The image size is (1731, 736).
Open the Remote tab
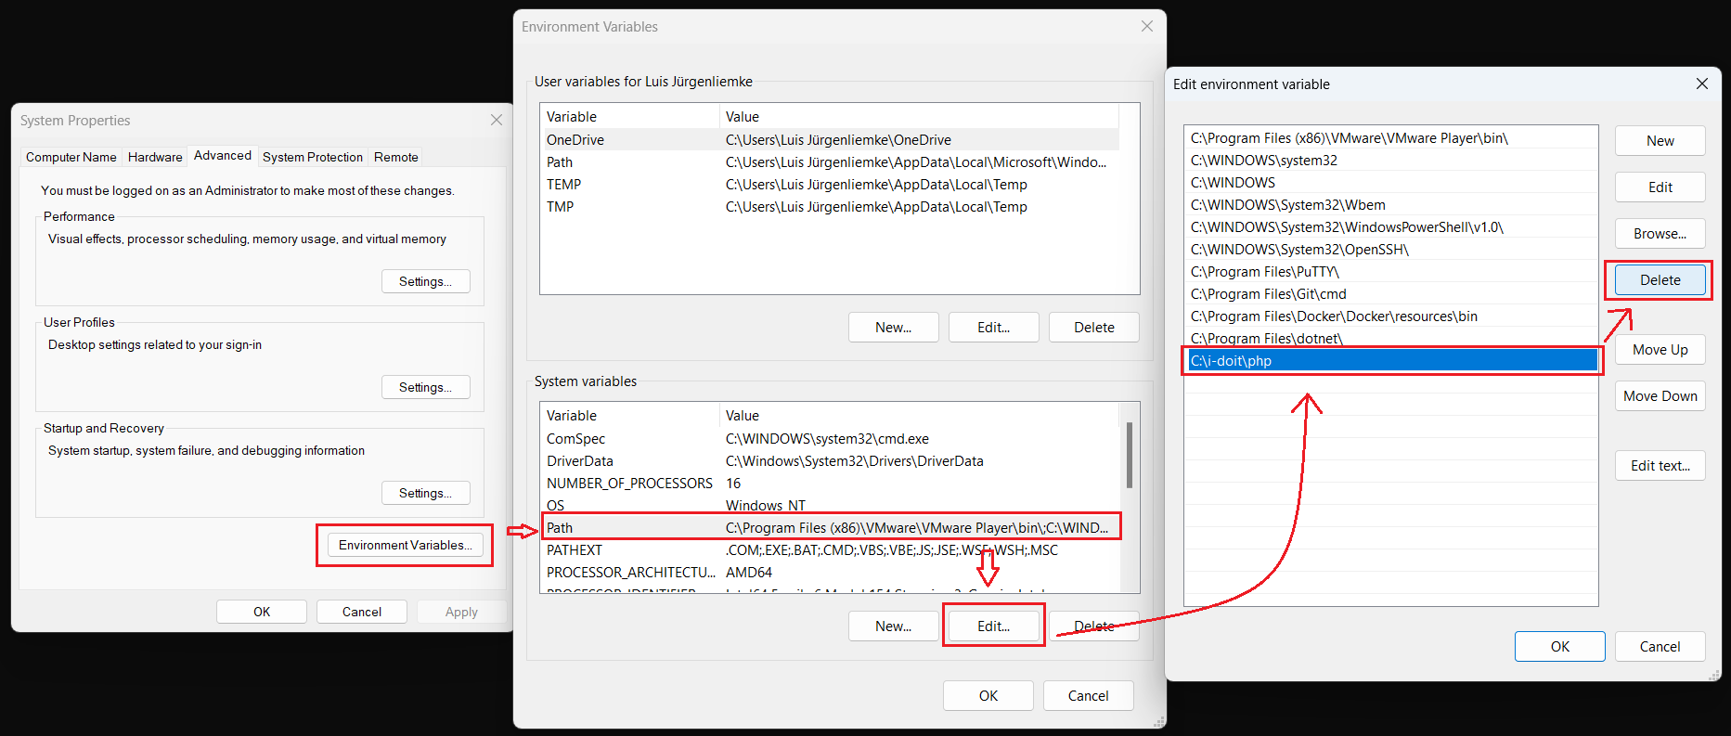tap(396, 157)
